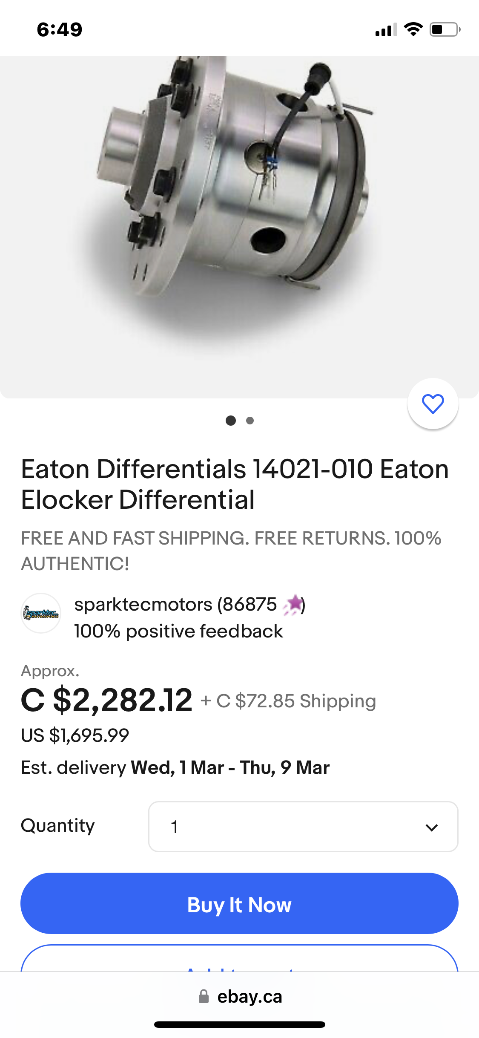Tap the ebay.ca address bar

tap(249, 996)
